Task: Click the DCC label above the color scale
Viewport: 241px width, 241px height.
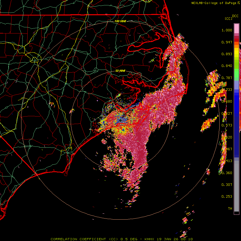Action: pyautogui.click(x=235, y=16)
